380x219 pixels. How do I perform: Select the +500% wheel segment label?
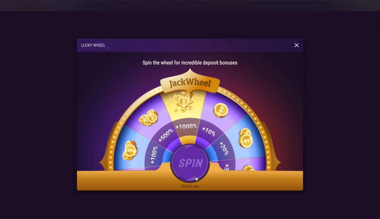point(166,135)
